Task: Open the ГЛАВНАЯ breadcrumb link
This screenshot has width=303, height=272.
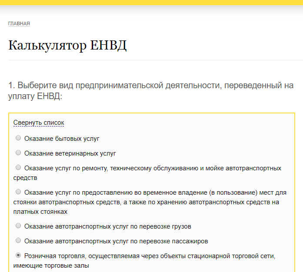Action: [19, 23]
